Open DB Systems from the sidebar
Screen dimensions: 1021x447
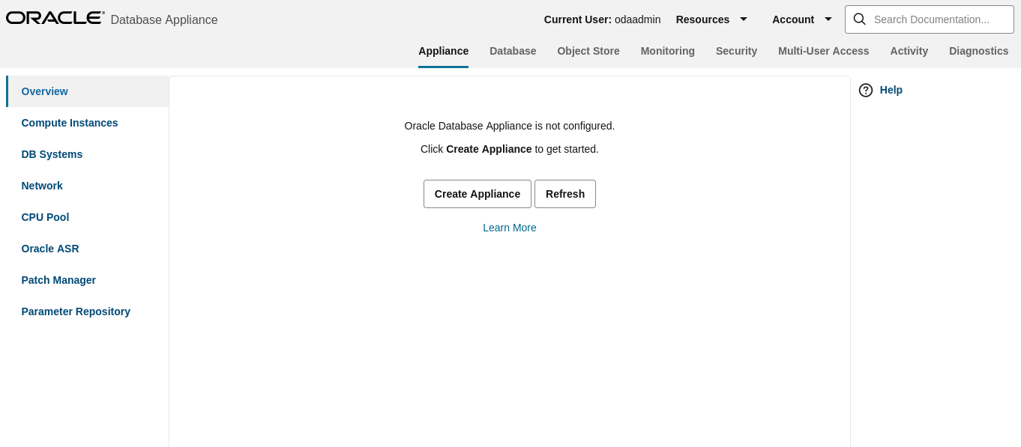pyautogui.click(x=52, y=154)
